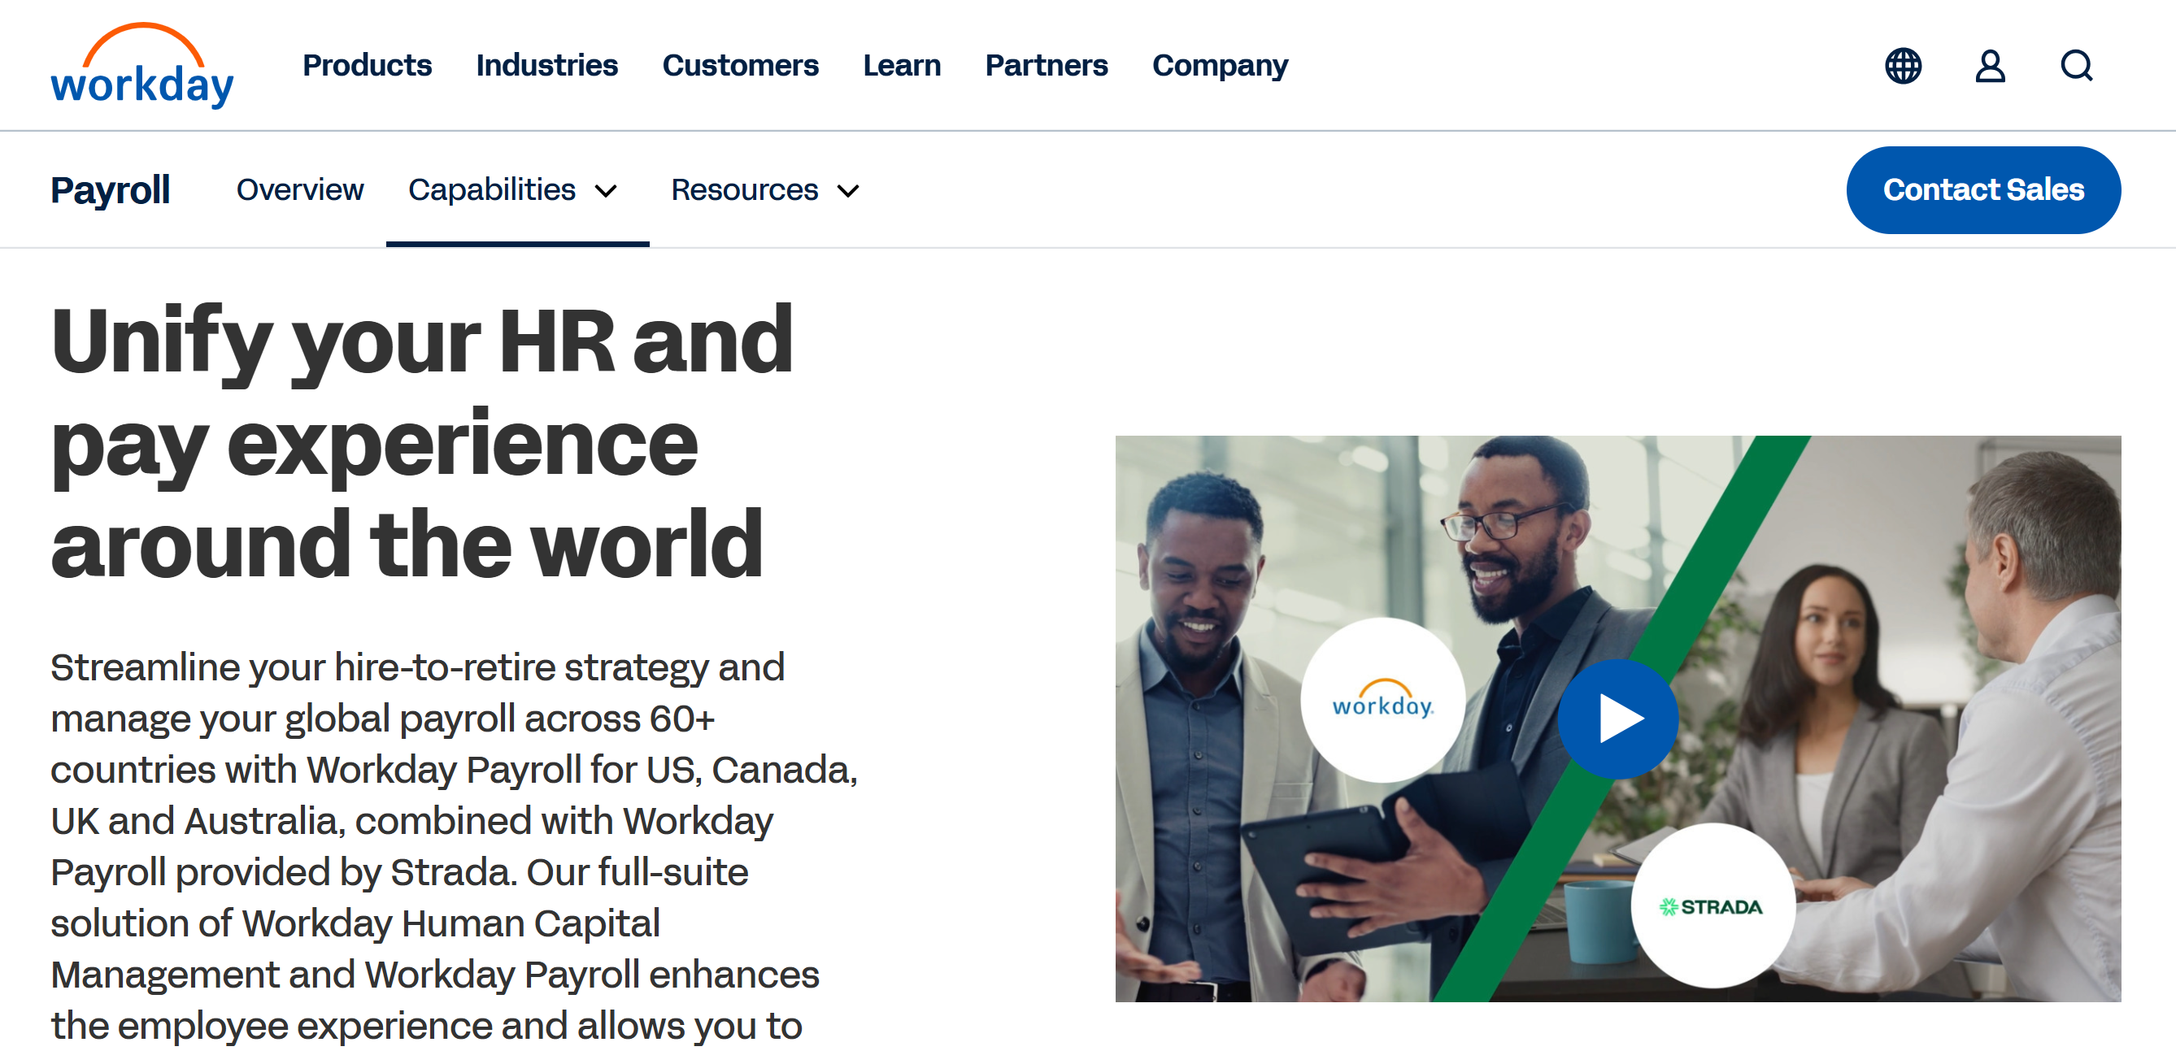2176x1051 pixels.
Task: Play the Workday Strada video
Action: click(x=1617, y=719)
